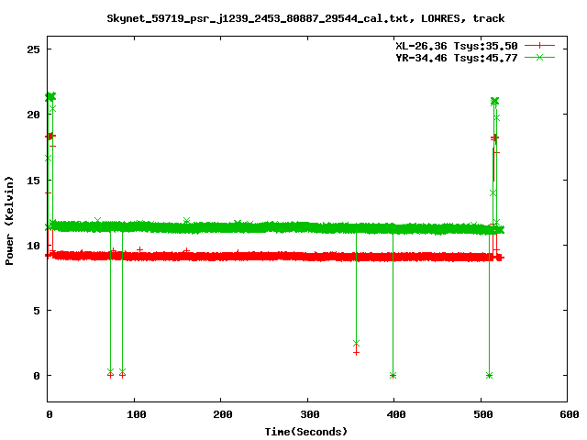Click the legend entry YR-34.46 Tsys:45.77
Screen dimensions: 587x440
pos(457,58)
